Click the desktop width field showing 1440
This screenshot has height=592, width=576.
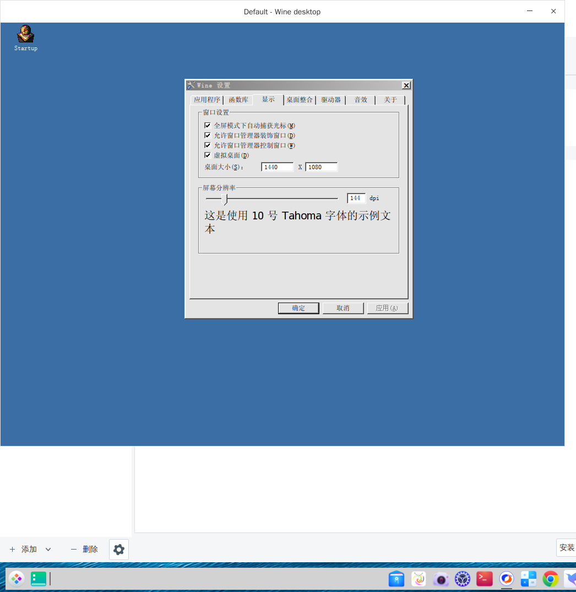(x=277, y=167)
